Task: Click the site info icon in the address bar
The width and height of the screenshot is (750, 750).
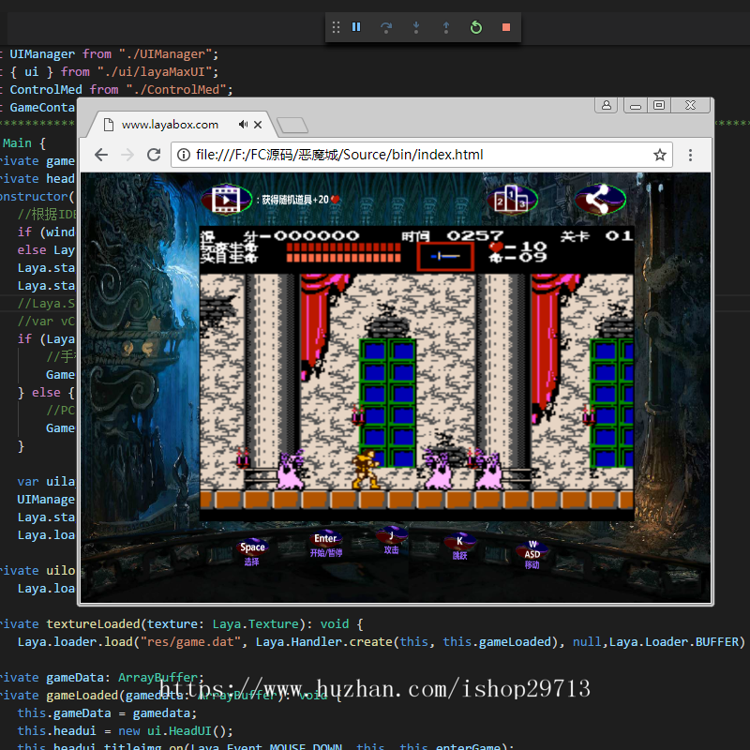Action: pyautogui.click(x=183, y=155)
